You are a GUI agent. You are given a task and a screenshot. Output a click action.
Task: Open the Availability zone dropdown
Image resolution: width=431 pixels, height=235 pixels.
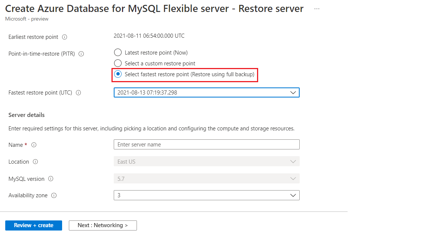point(207,195)
